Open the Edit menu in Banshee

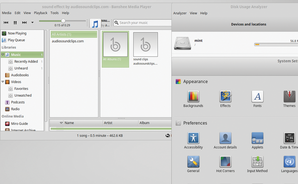[17, 13]
